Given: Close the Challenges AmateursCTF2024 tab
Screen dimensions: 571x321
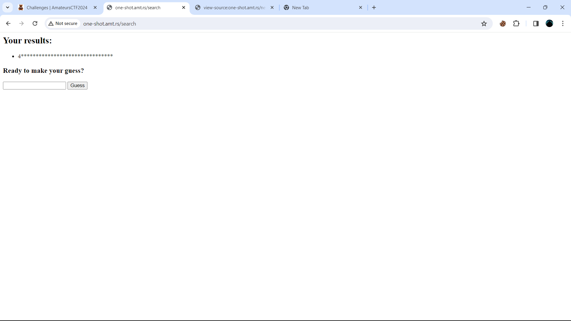Looking at the screenshot, I should tap(95, 8).
